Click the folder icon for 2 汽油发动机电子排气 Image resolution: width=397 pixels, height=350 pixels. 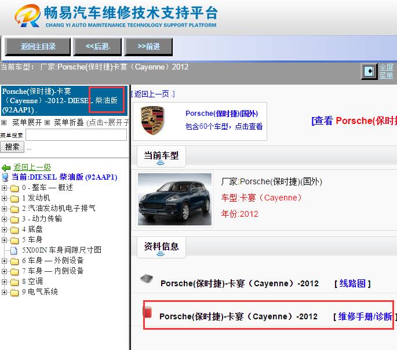point(14,209)
